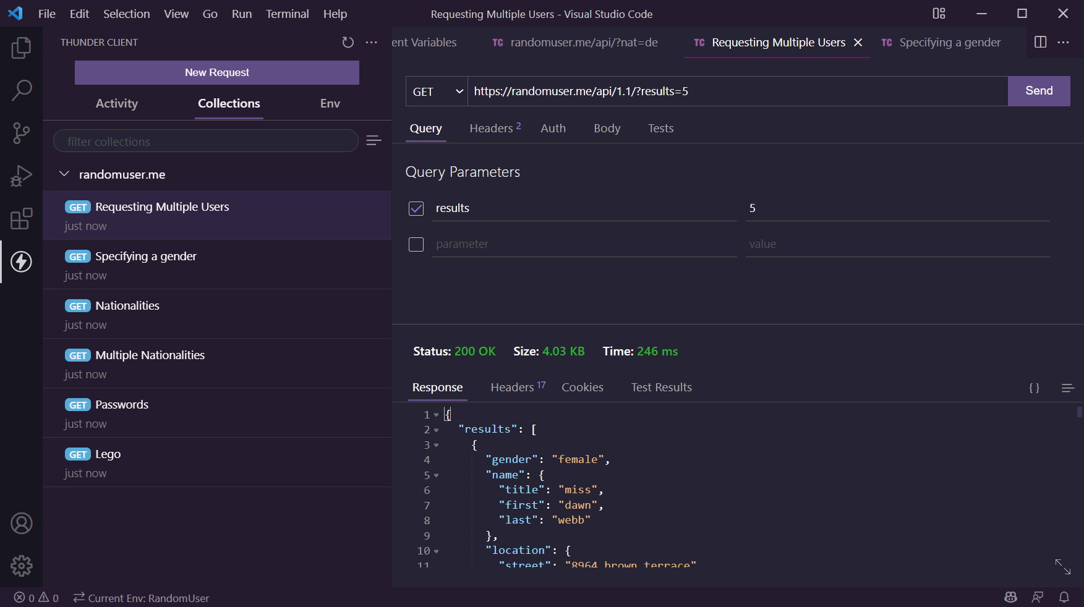
Task: Collapse the randomuser.me collection
Action: pos(64,174)
